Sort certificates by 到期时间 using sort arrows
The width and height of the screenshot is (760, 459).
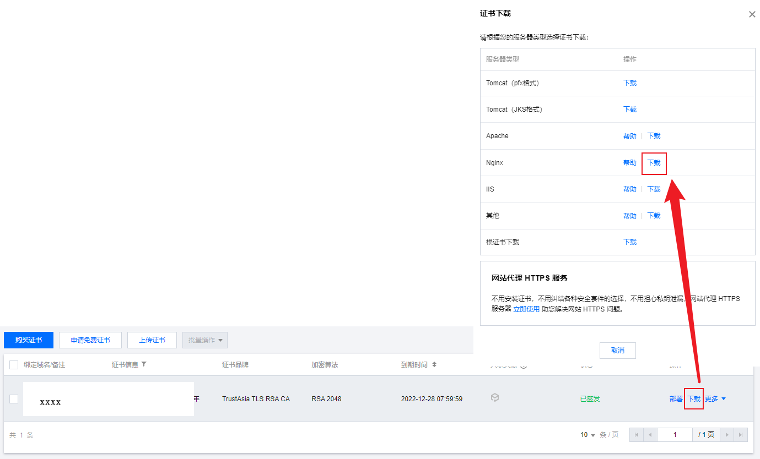tap(435, 364)
